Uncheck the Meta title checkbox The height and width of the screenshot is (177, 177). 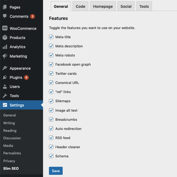coord(51,37)
